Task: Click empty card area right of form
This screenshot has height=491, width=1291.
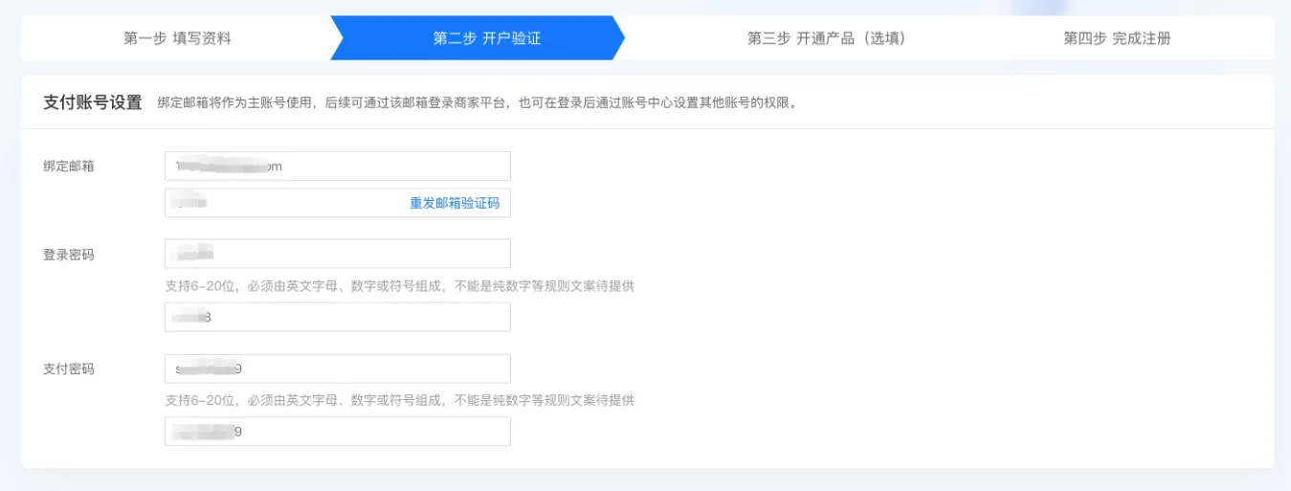Action: (x=909, y=306)
